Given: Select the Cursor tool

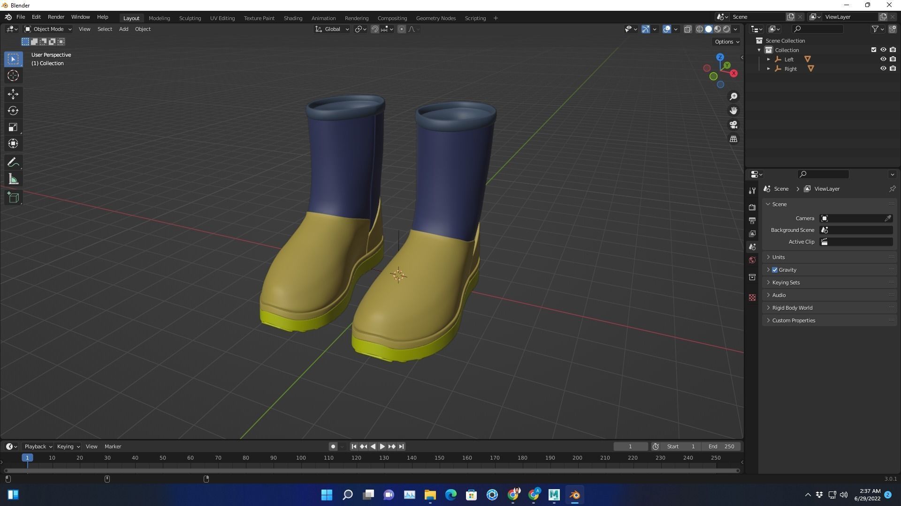Looking at the screenshot, I should (13, 75).
